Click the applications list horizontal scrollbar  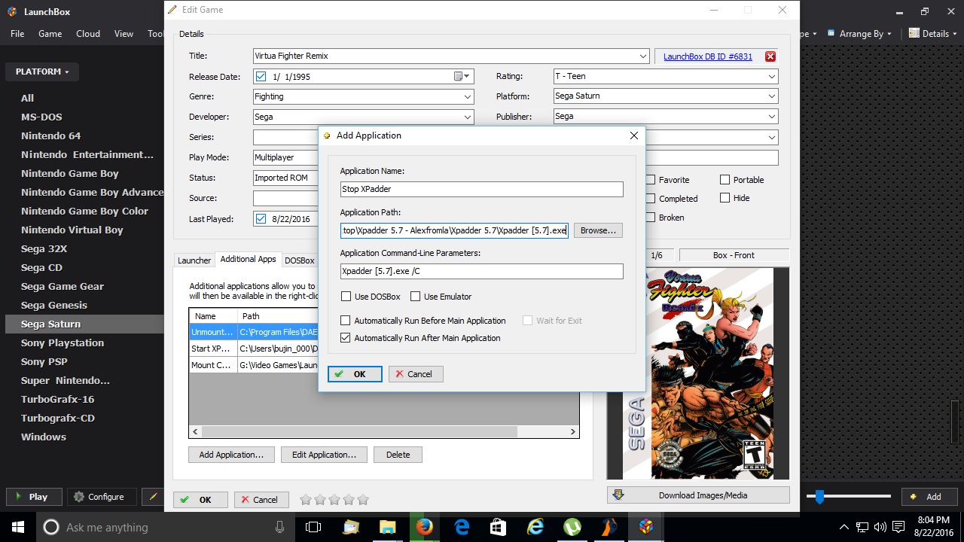point(383,432)
